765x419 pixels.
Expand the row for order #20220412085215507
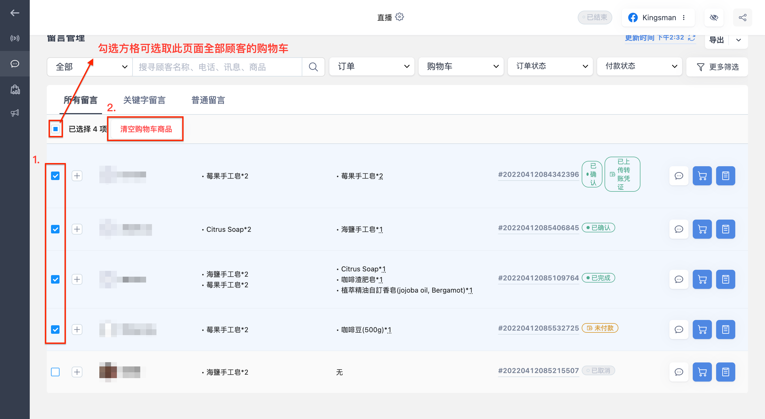coord(77,372)
